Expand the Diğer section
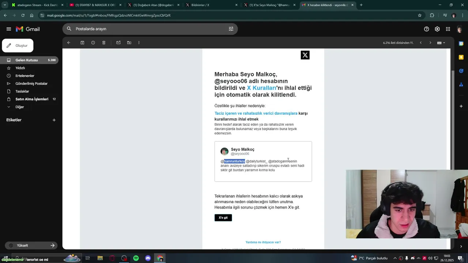The image size is (468, 263). (x=19, y=107)
